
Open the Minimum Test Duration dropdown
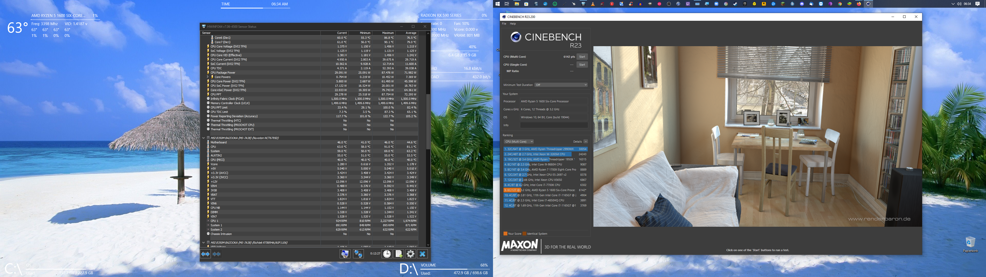point(561,85)
